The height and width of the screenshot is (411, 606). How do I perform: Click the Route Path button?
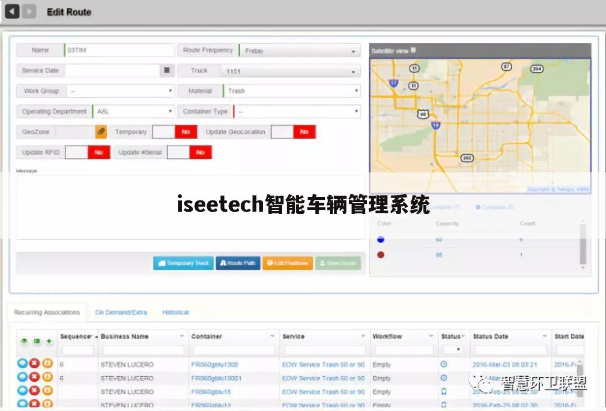click(238, 263)
